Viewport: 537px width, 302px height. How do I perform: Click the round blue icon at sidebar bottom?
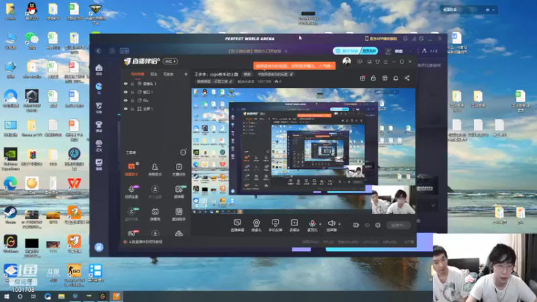99,247
